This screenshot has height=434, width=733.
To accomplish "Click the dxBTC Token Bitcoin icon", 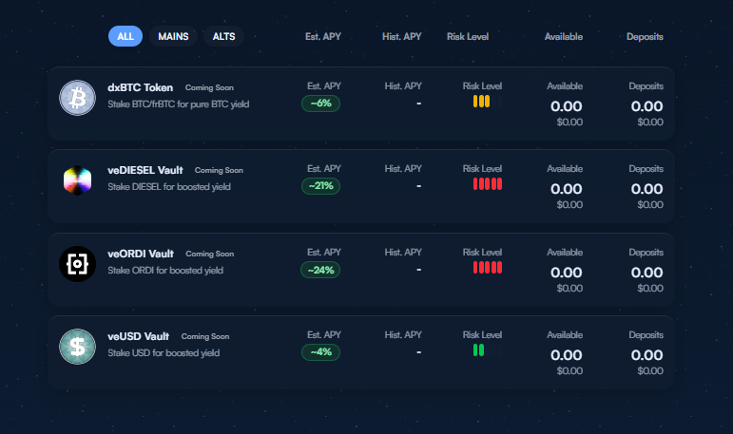I will coord(78,98).
